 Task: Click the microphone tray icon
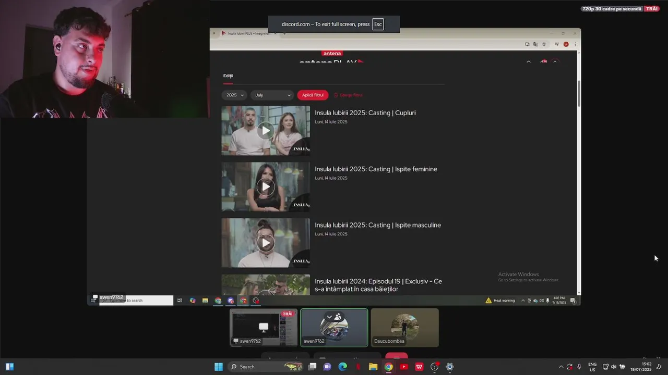point(579,367)
